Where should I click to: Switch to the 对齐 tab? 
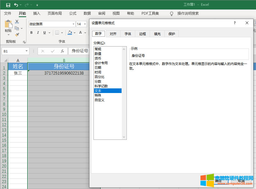(113, 33)
